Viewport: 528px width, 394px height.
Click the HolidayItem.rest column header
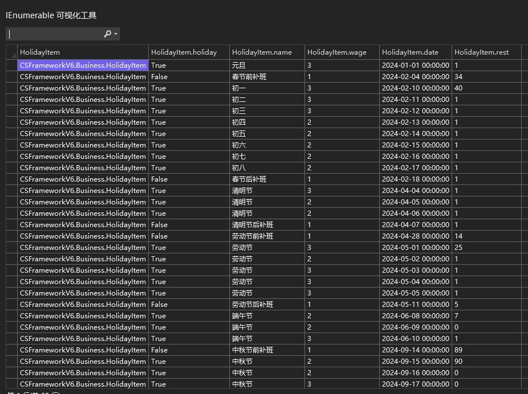486,52
